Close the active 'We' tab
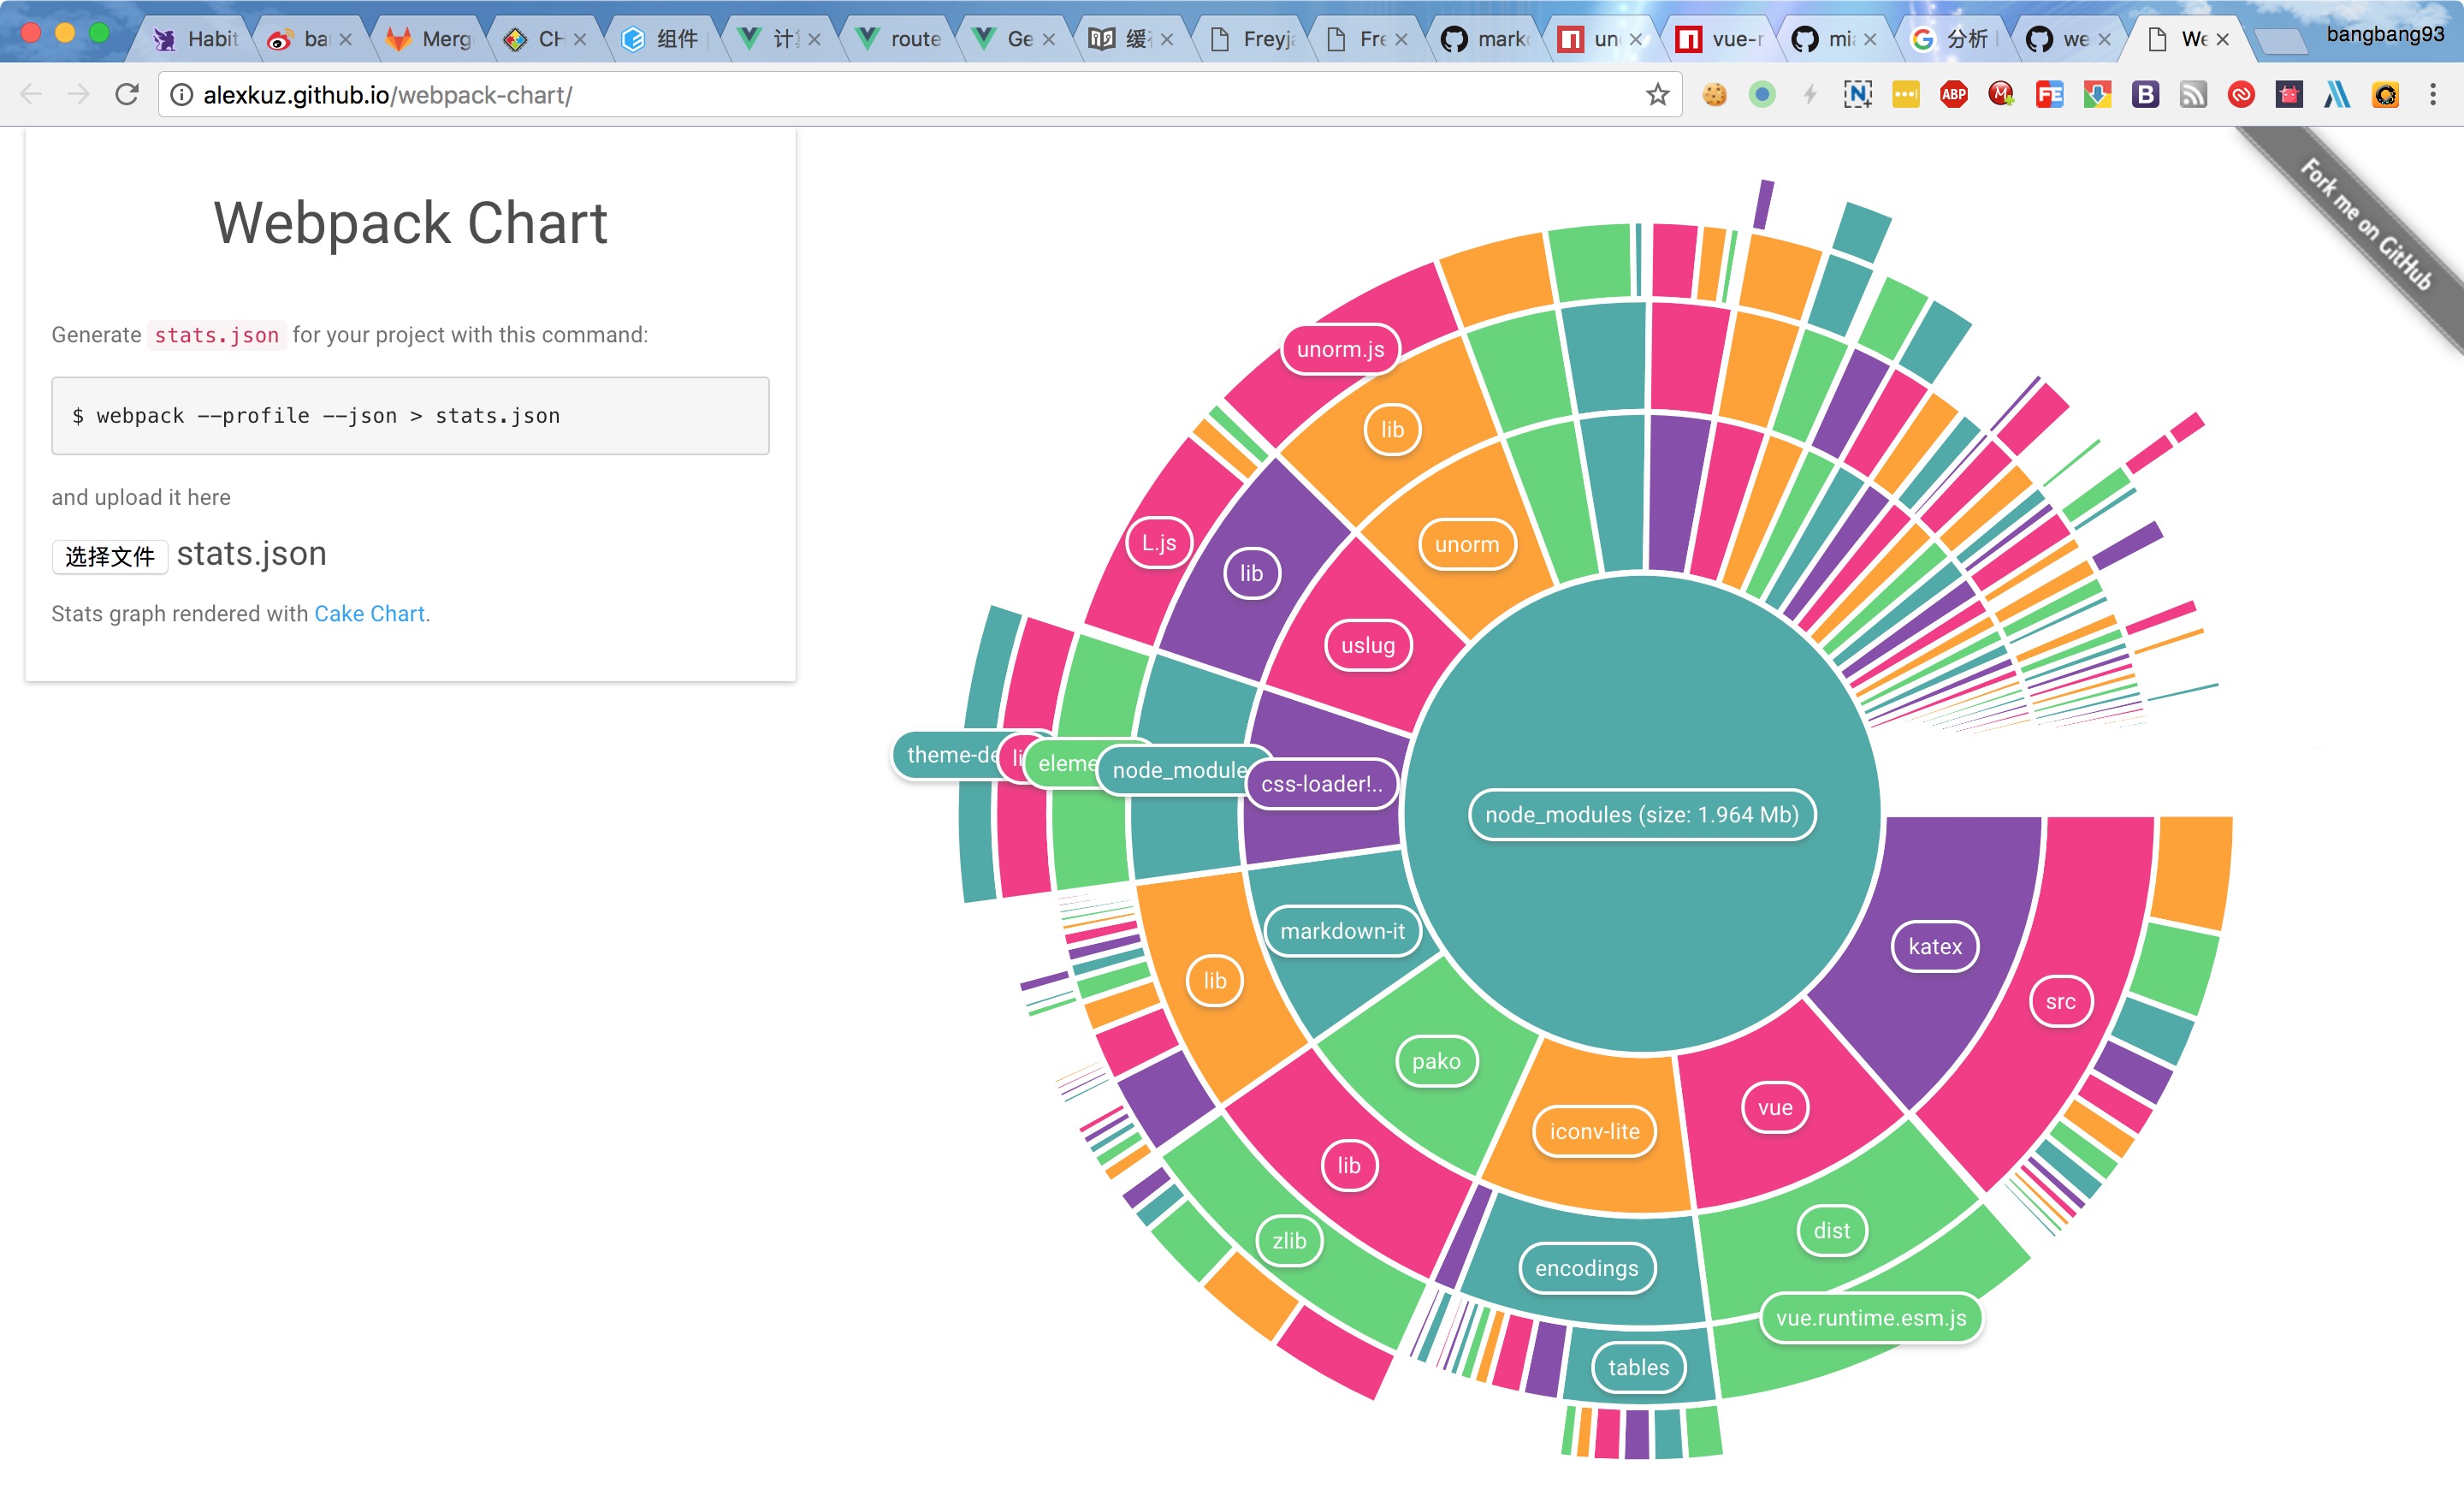Screen dimensions: 2464x1501 [2222, 39]
